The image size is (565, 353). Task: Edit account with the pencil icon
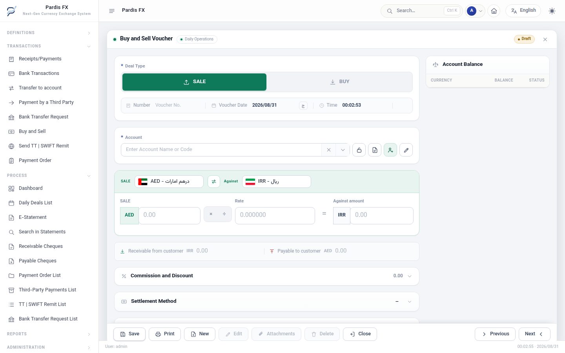[406, 150]
